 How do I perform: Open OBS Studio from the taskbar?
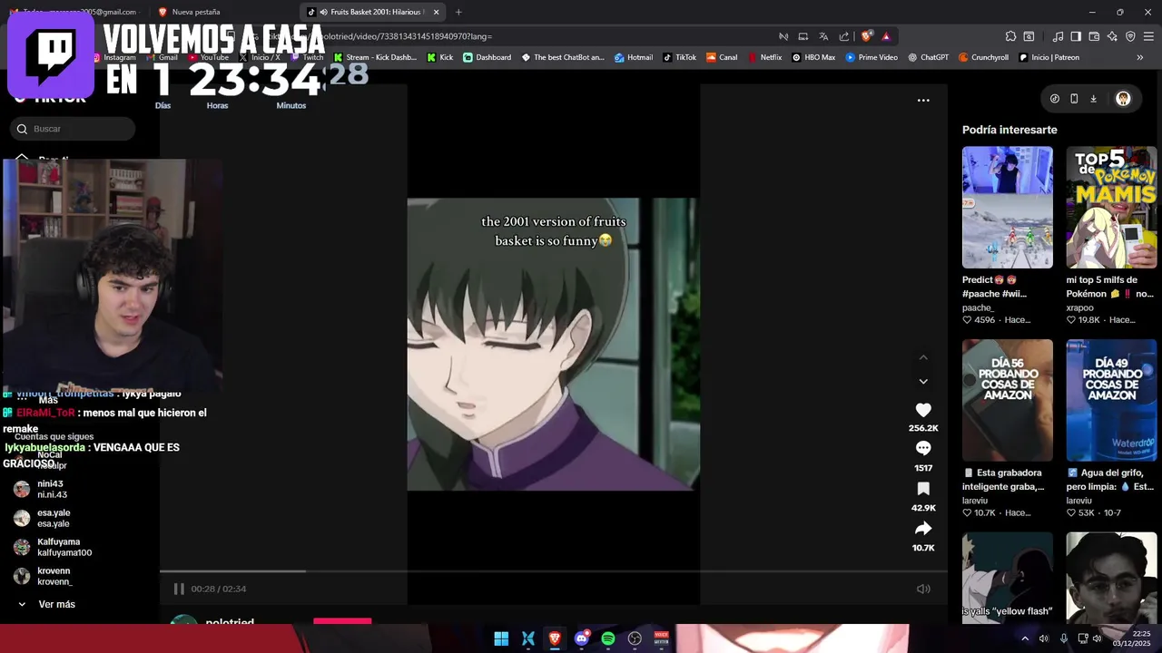point(635,638)
